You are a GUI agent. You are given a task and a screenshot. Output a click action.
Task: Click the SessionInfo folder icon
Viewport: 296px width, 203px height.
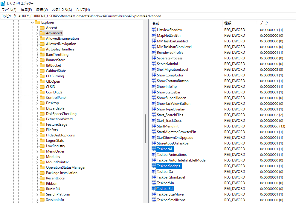(42, 200)
